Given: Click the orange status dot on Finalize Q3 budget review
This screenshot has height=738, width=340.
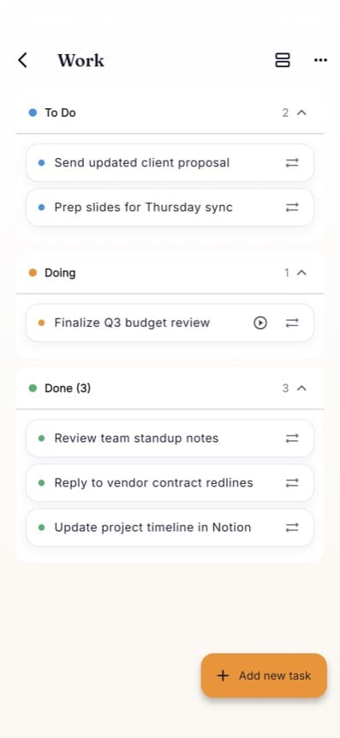Looking at the screenshot, I should tap(41, 323).
